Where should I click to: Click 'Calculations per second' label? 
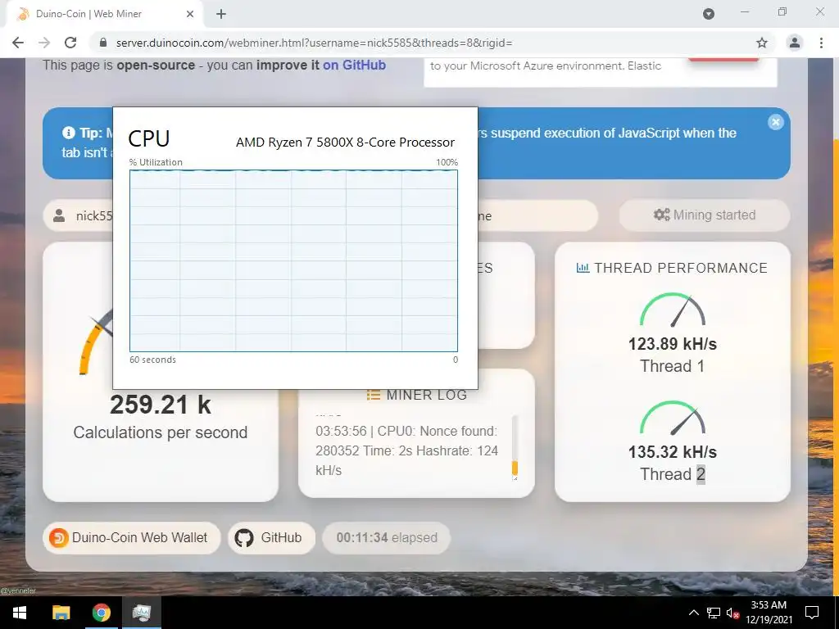(161, 432)
